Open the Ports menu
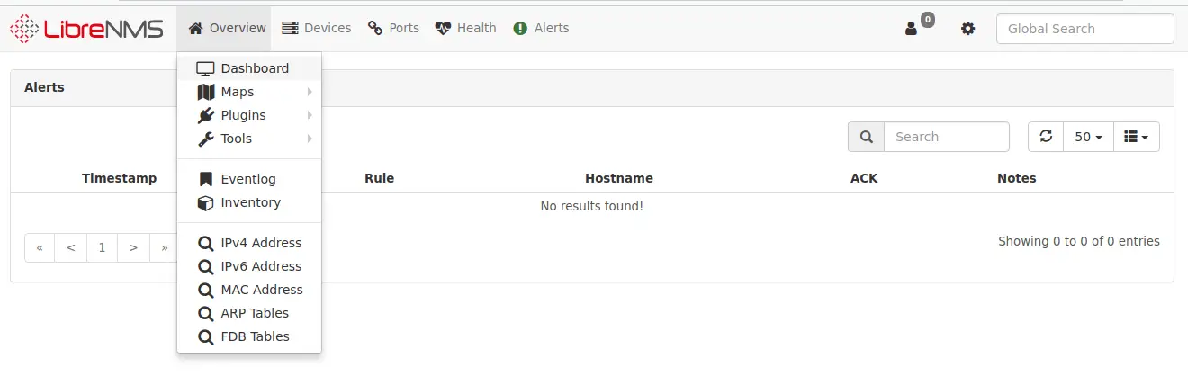 (393, 28)
